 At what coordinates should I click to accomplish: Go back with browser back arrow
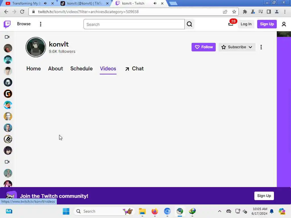tap(6, 12)
